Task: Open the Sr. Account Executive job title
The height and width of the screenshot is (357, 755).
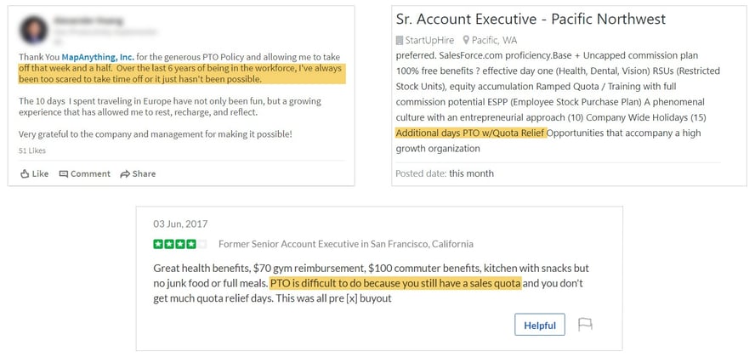Action: 531,19
